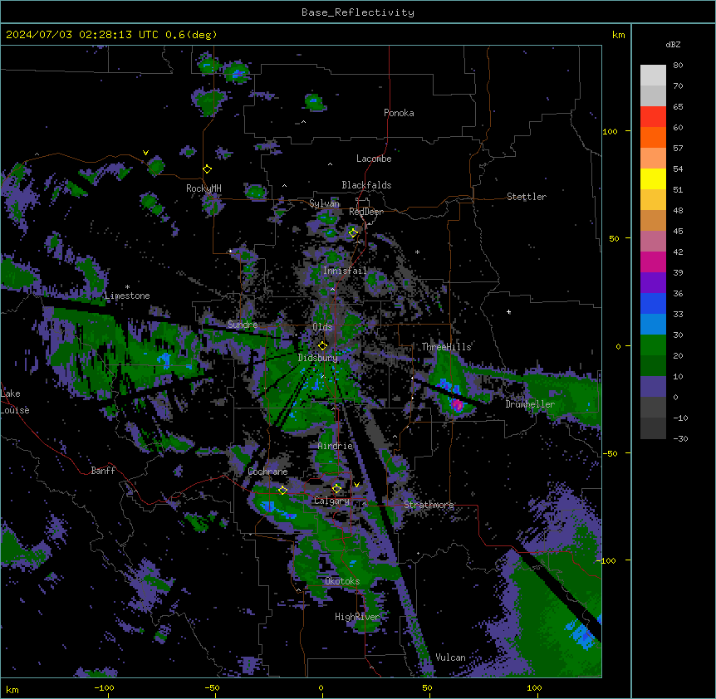Viewport: 716px width, 699px height.
Task: Click the Base_Reflectivity title
Action: [x=358, y=12]
